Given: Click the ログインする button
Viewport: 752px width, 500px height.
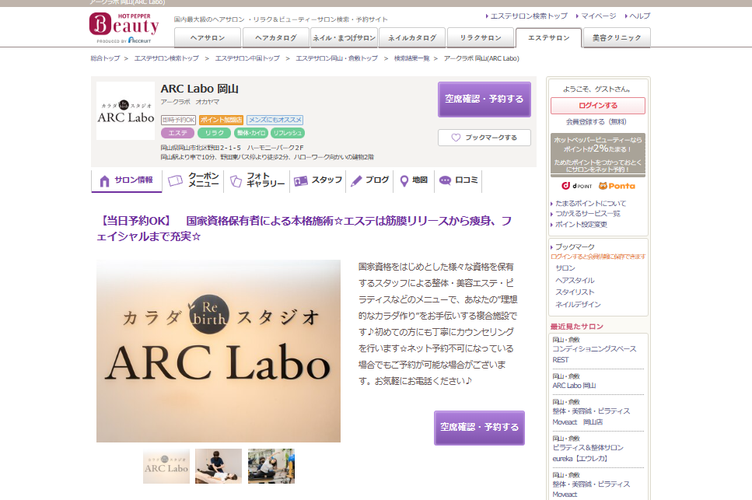Looking at the screenshot, I should coord(597,106).
